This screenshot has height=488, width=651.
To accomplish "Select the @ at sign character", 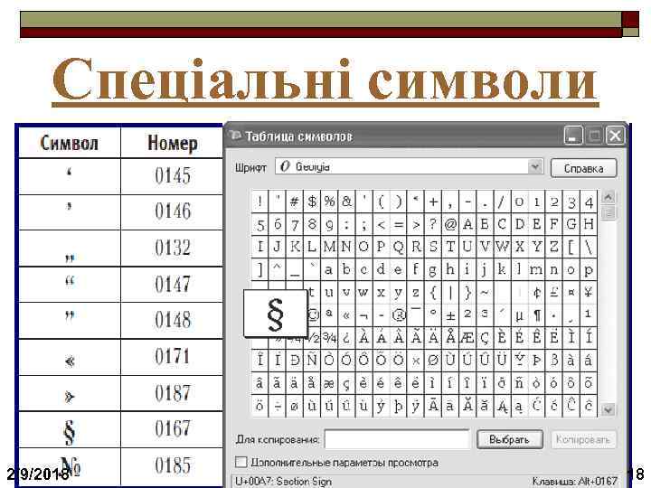I will click(x=450, y=224).
